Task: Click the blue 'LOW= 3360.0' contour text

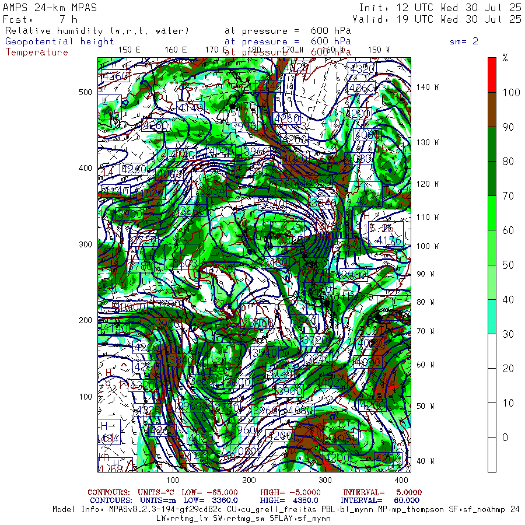Action: point(211,501)
